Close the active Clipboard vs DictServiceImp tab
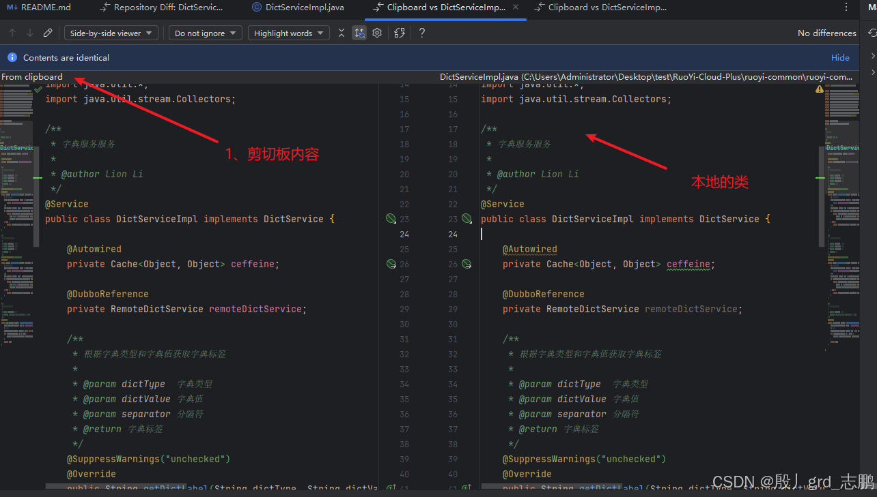Screen dimensions: 877x497 pos(516,7)
